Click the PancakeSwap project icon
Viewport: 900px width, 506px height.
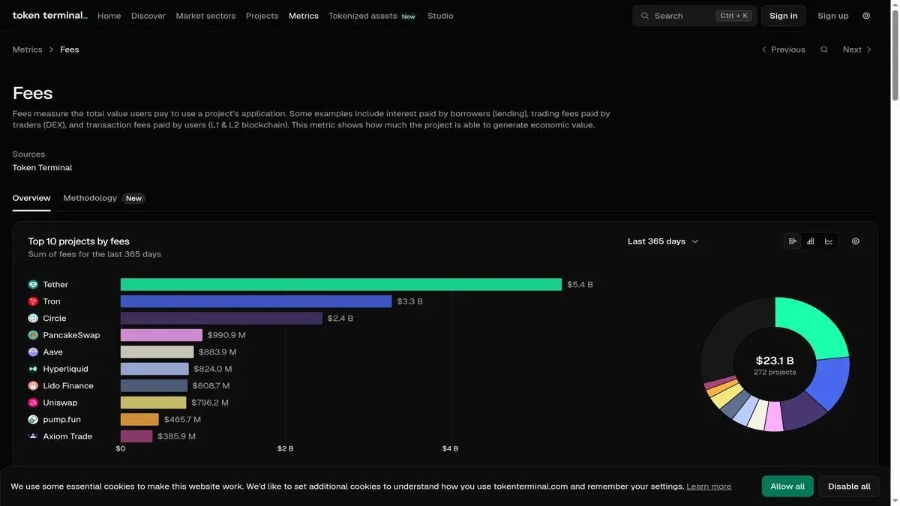(33, 335)
